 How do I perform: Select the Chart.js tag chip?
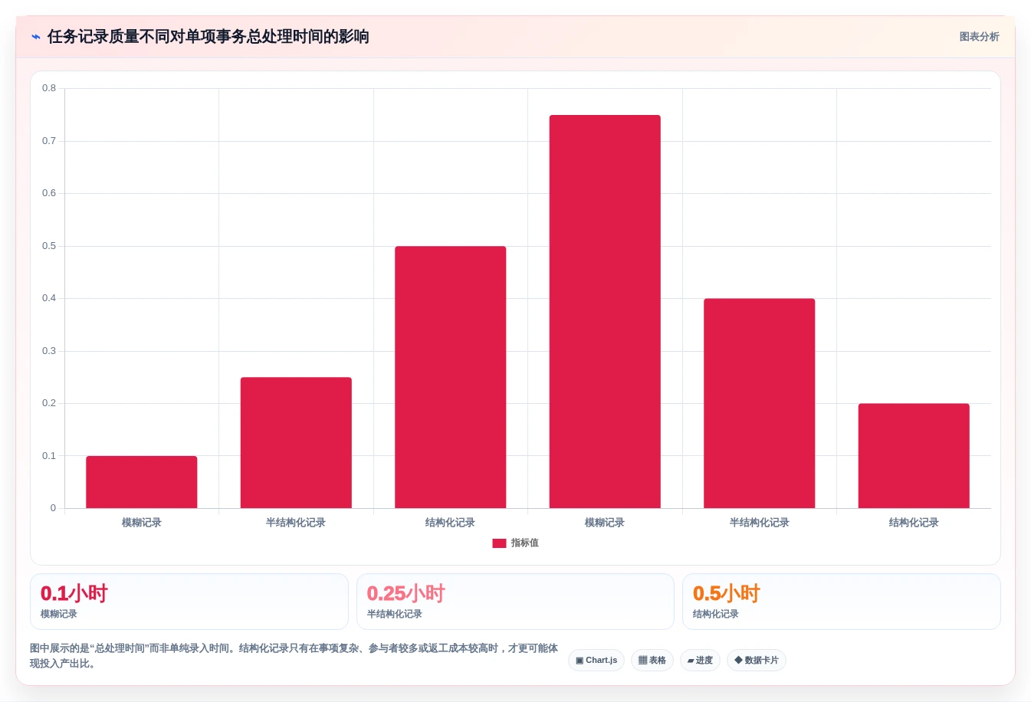tap(596, 661)
